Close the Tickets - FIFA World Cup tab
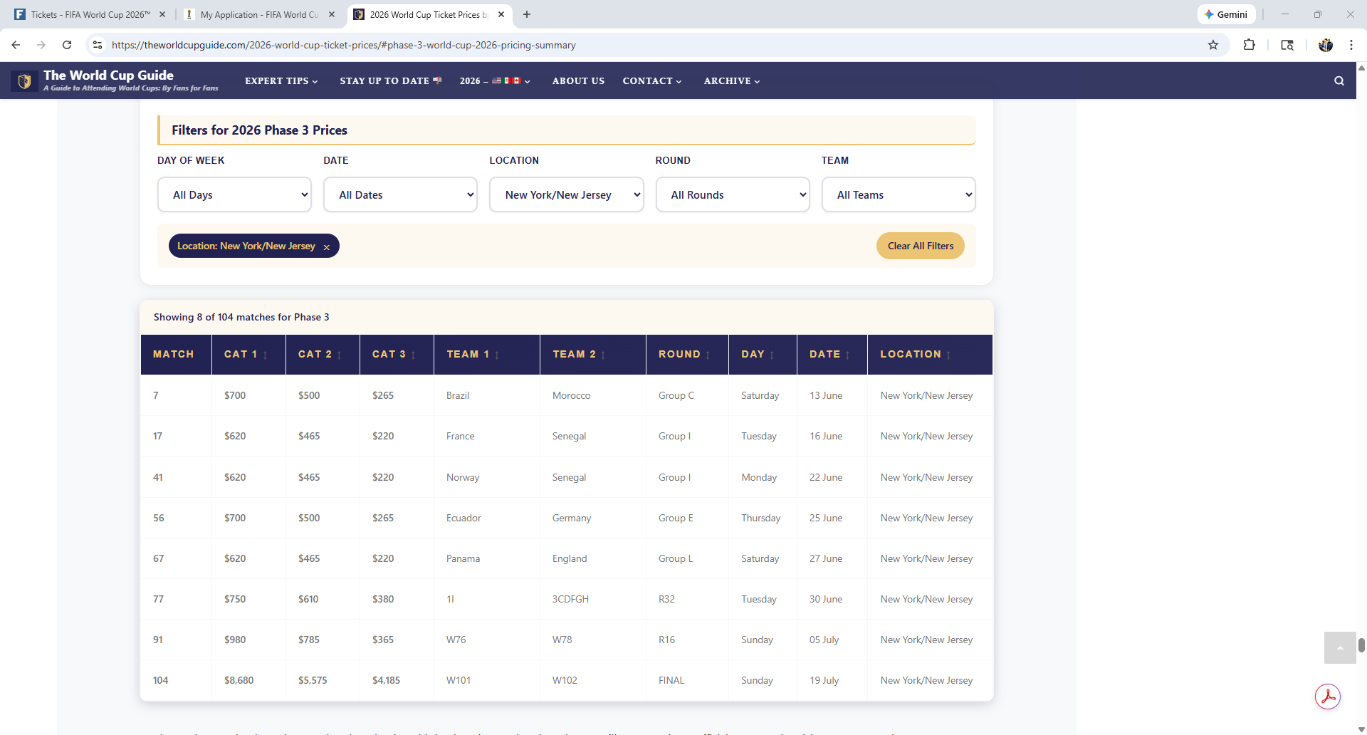Viewport: 1367px width, 735px height. pos(162,14)
